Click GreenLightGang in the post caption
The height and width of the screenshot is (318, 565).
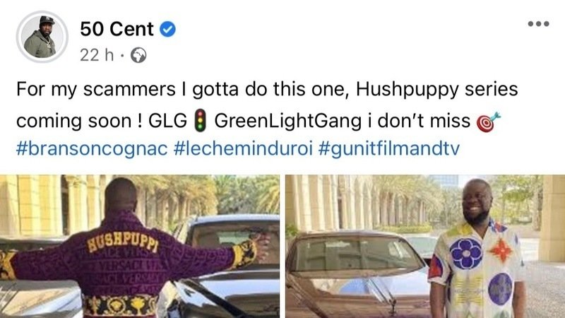pos(288,121)
